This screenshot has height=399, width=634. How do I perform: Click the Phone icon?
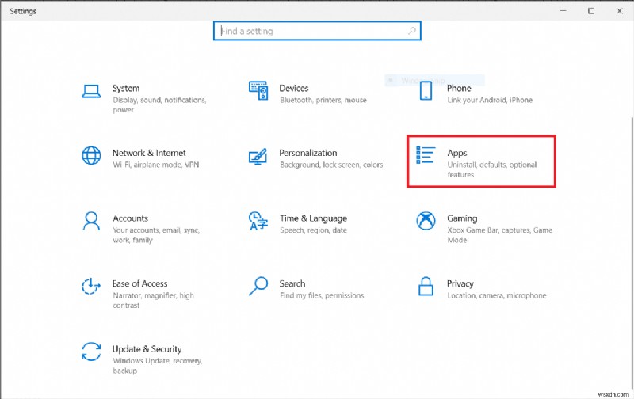[x=426, y=90]
